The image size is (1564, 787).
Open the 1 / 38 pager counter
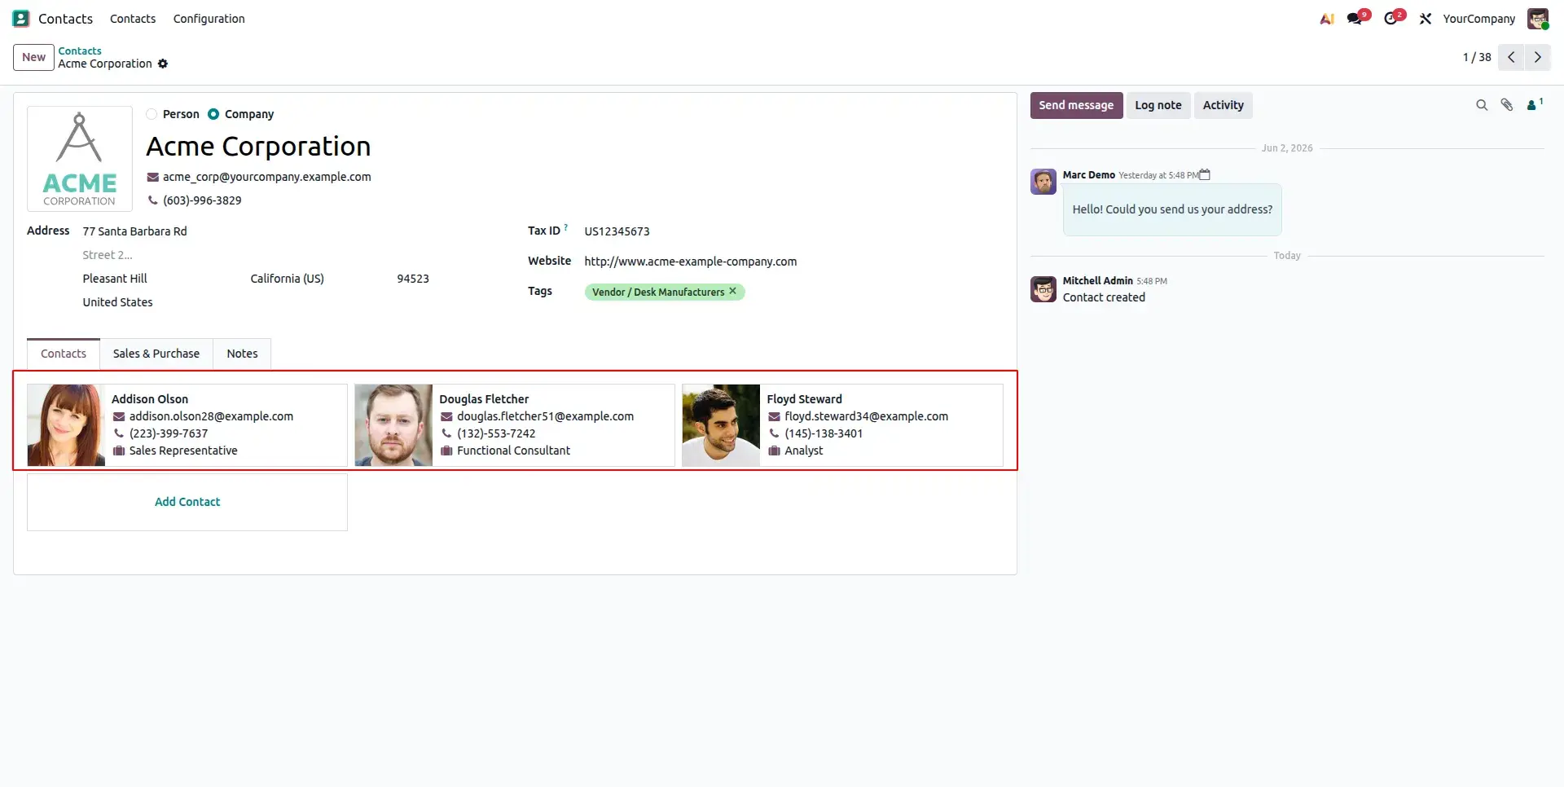[x=1477, y=57]
